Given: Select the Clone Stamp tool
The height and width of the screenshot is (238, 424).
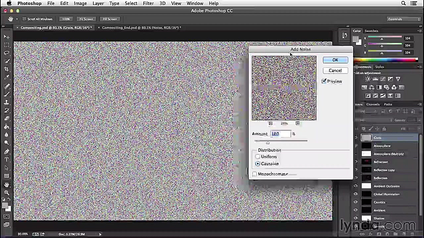Looking at the screenshot, I should click(7, 102).
